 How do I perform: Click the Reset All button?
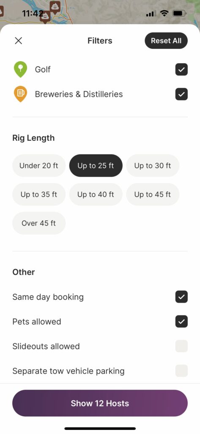pyautogui.click(x=166, y=41)
